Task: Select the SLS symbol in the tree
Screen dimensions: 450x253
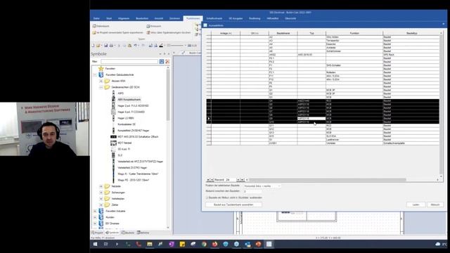Action: pyautogui.click(x=120, y=155)
